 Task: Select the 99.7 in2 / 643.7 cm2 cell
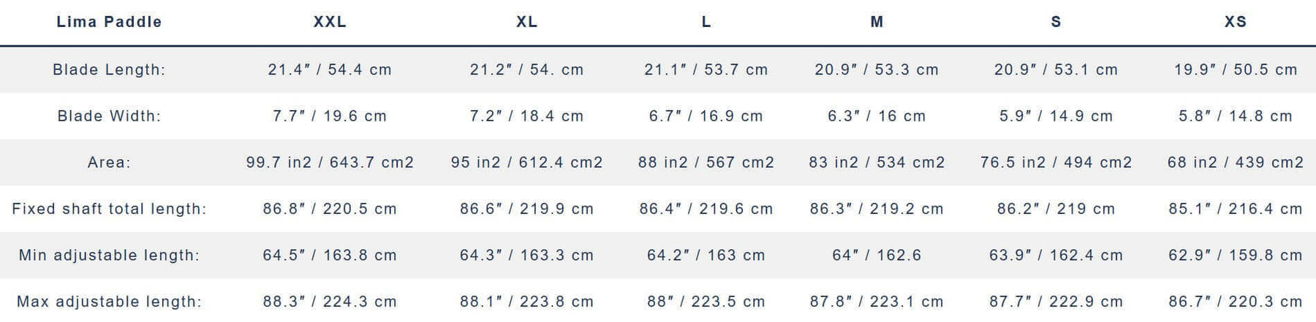point(330,162)
